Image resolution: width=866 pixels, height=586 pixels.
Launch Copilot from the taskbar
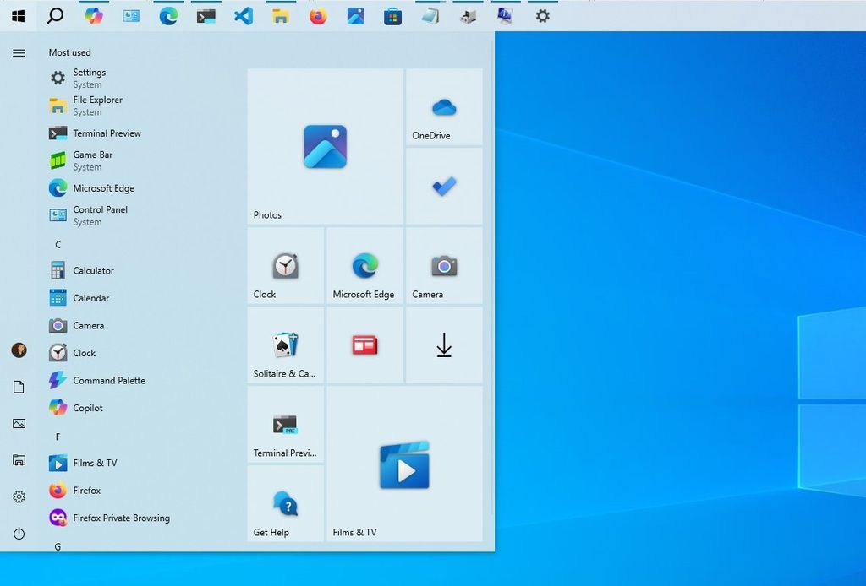coord(93,16)
